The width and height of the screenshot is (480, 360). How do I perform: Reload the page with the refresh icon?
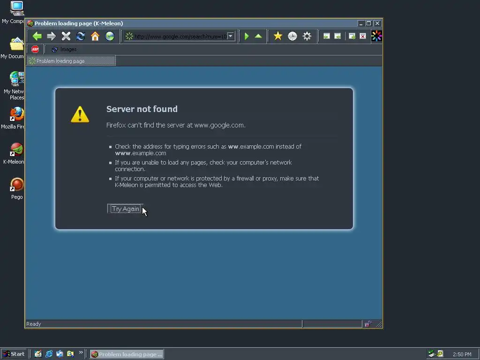click(x=81, y=36)
